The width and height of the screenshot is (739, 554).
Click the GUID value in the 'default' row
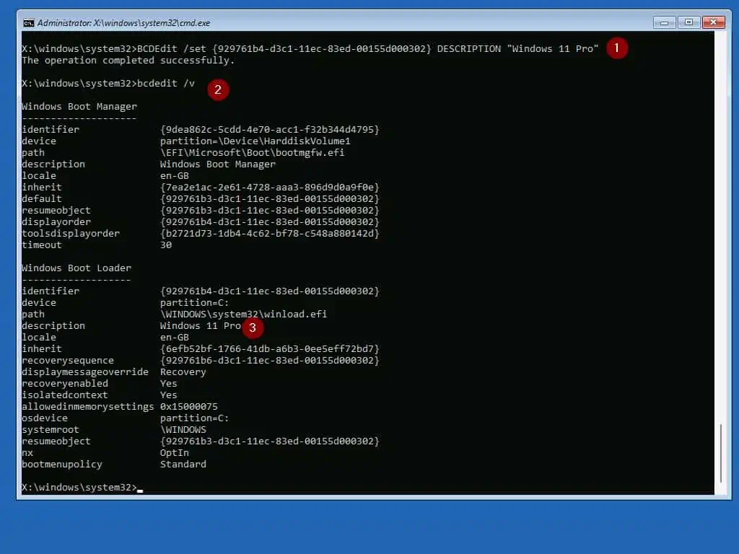(x=270, y=199)
